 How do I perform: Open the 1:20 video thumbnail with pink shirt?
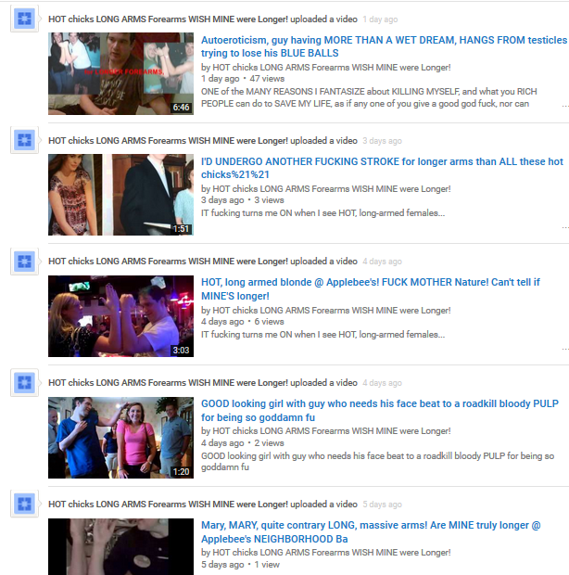(120, 438)
